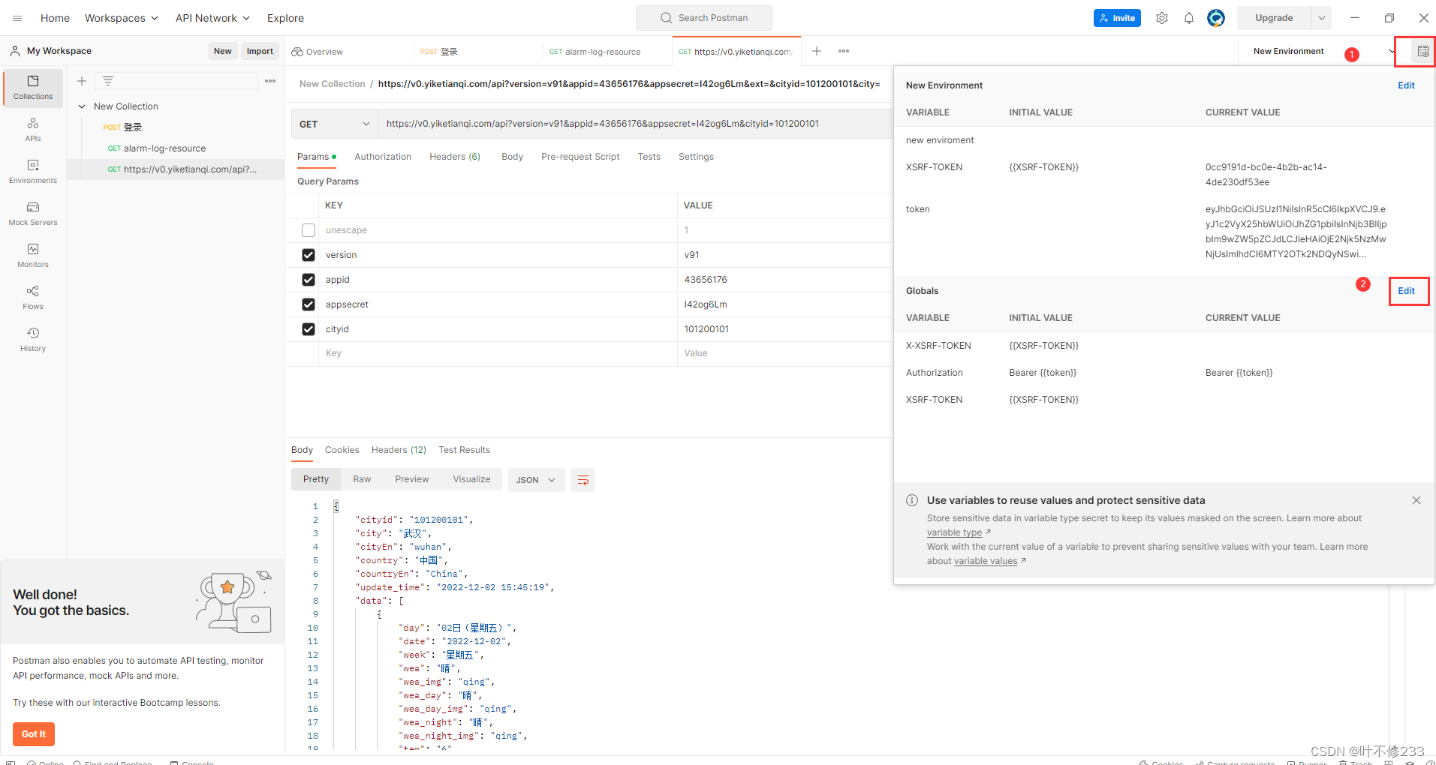Open the notifications bell icon
Screen dimensions: 1436x765
(x=1189, y=18)
